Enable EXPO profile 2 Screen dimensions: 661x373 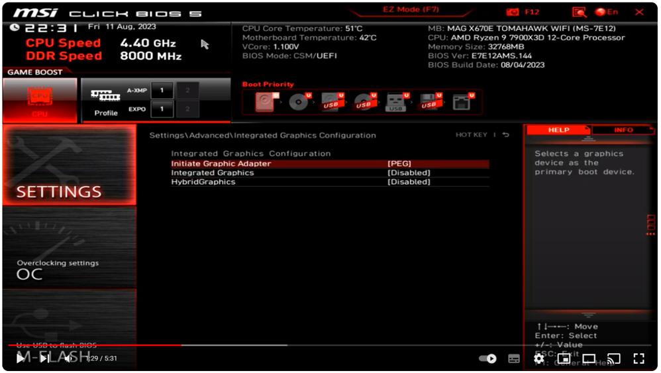click(187, 109)
